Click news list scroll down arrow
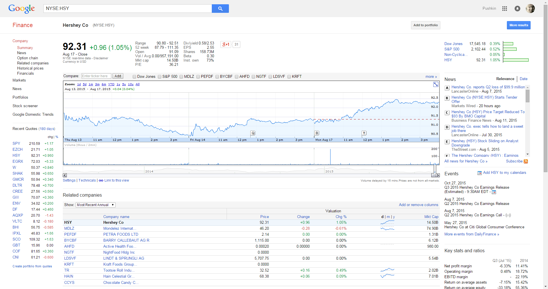Viewport: 548px width, 289px height. click(x=528, y=154)
